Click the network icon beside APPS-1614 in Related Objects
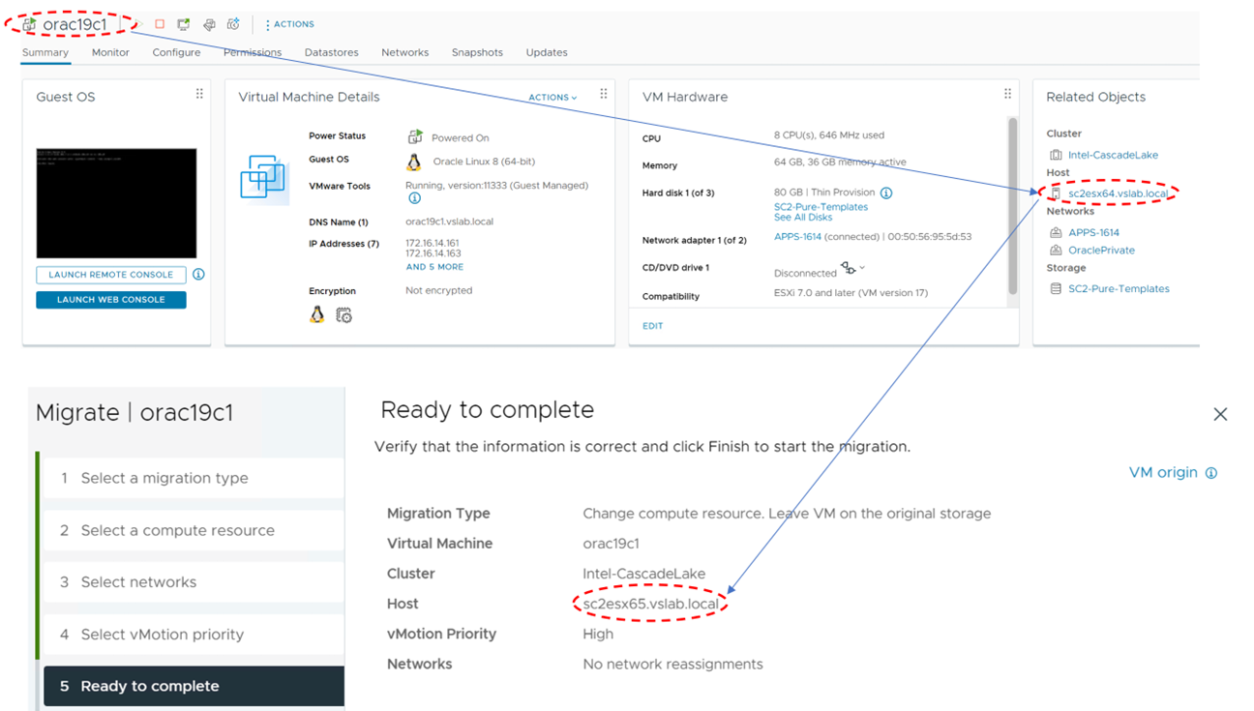The width and height of the screenshot is (1254, 711). coord(1056,232)
